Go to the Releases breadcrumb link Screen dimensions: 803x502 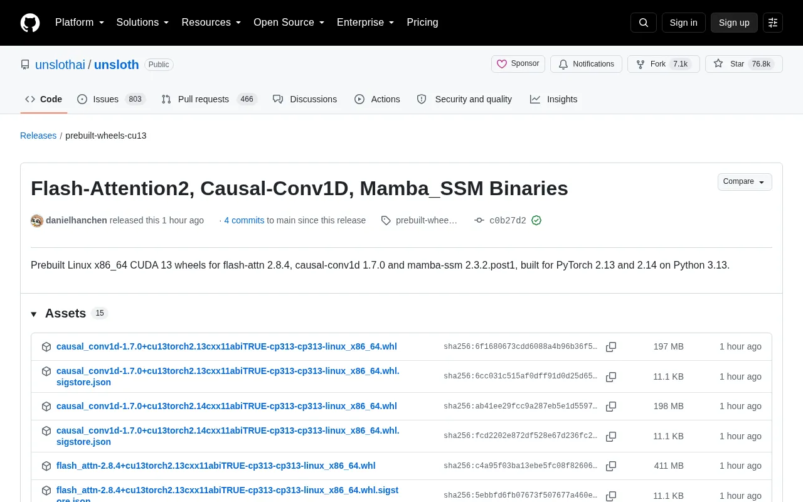point(38,136)
